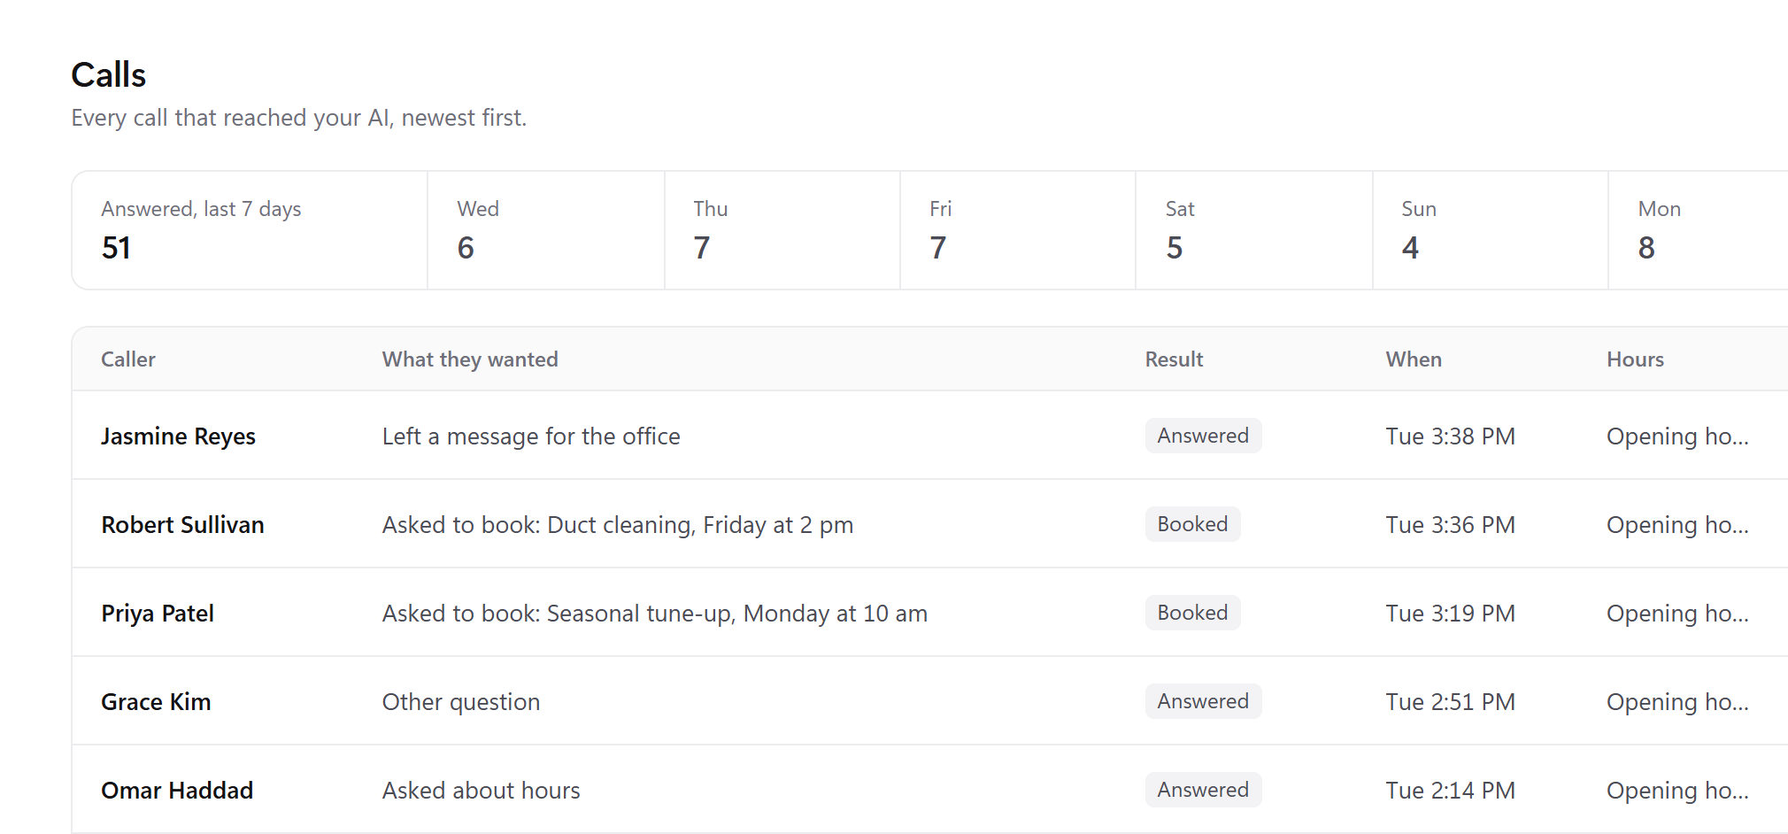Select the Fri stat card
The height and width of the screenshot is (834, 1788).
click(x=1018, y=230)
